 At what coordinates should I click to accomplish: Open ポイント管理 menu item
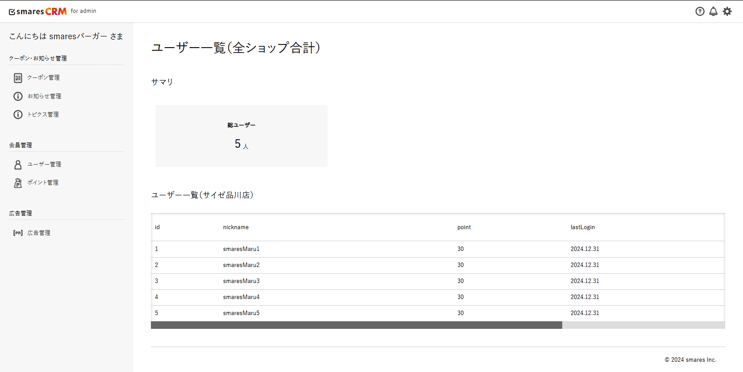click(x=43, y=182)
